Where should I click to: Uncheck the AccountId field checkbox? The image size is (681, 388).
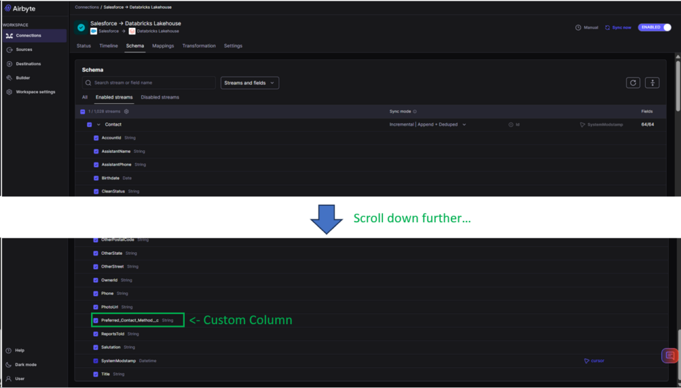tap(96, 138)
